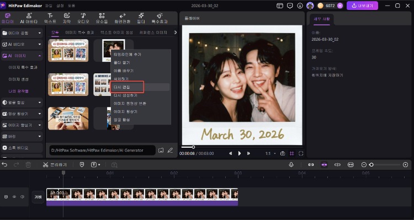
Task: Open the download center icon
Action: (300, 6)
